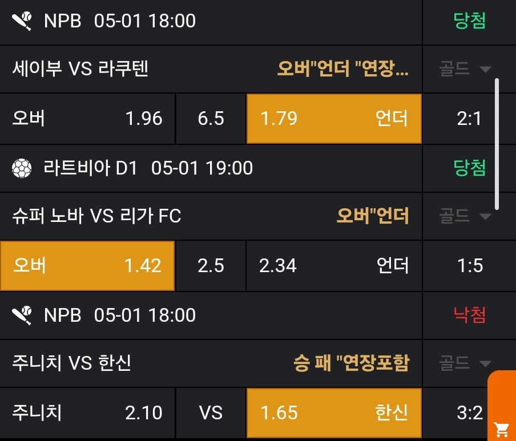Click the 승 패 "연장포함 bet type label

pos(351,363)
